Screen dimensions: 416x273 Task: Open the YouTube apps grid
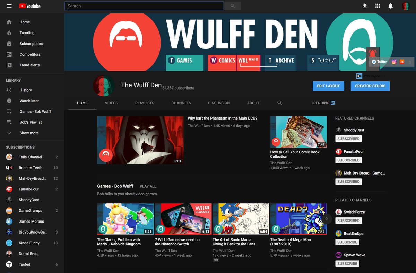point(378,6)
